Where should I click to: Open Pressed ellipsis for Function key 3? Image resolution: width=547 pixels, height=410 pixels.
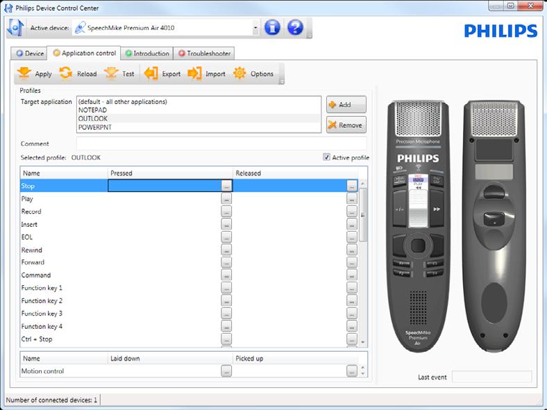226,313
